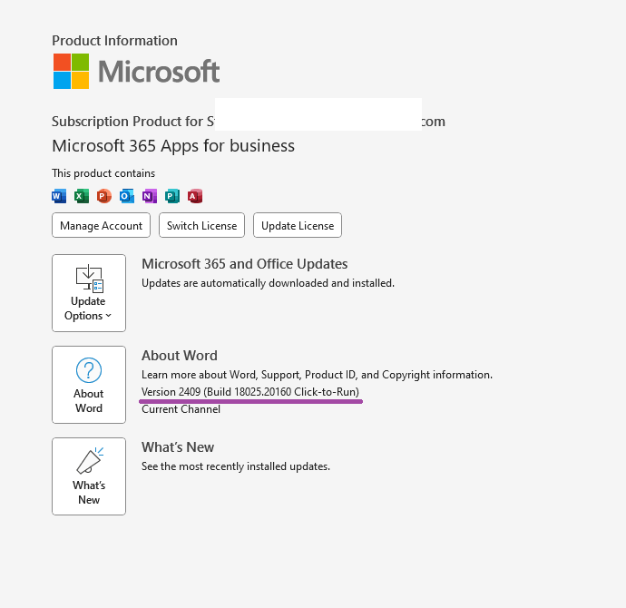This screenshot has width=626, height=608.
Task: Click the 'This product contains' label
Action: [x=103, y=173]
